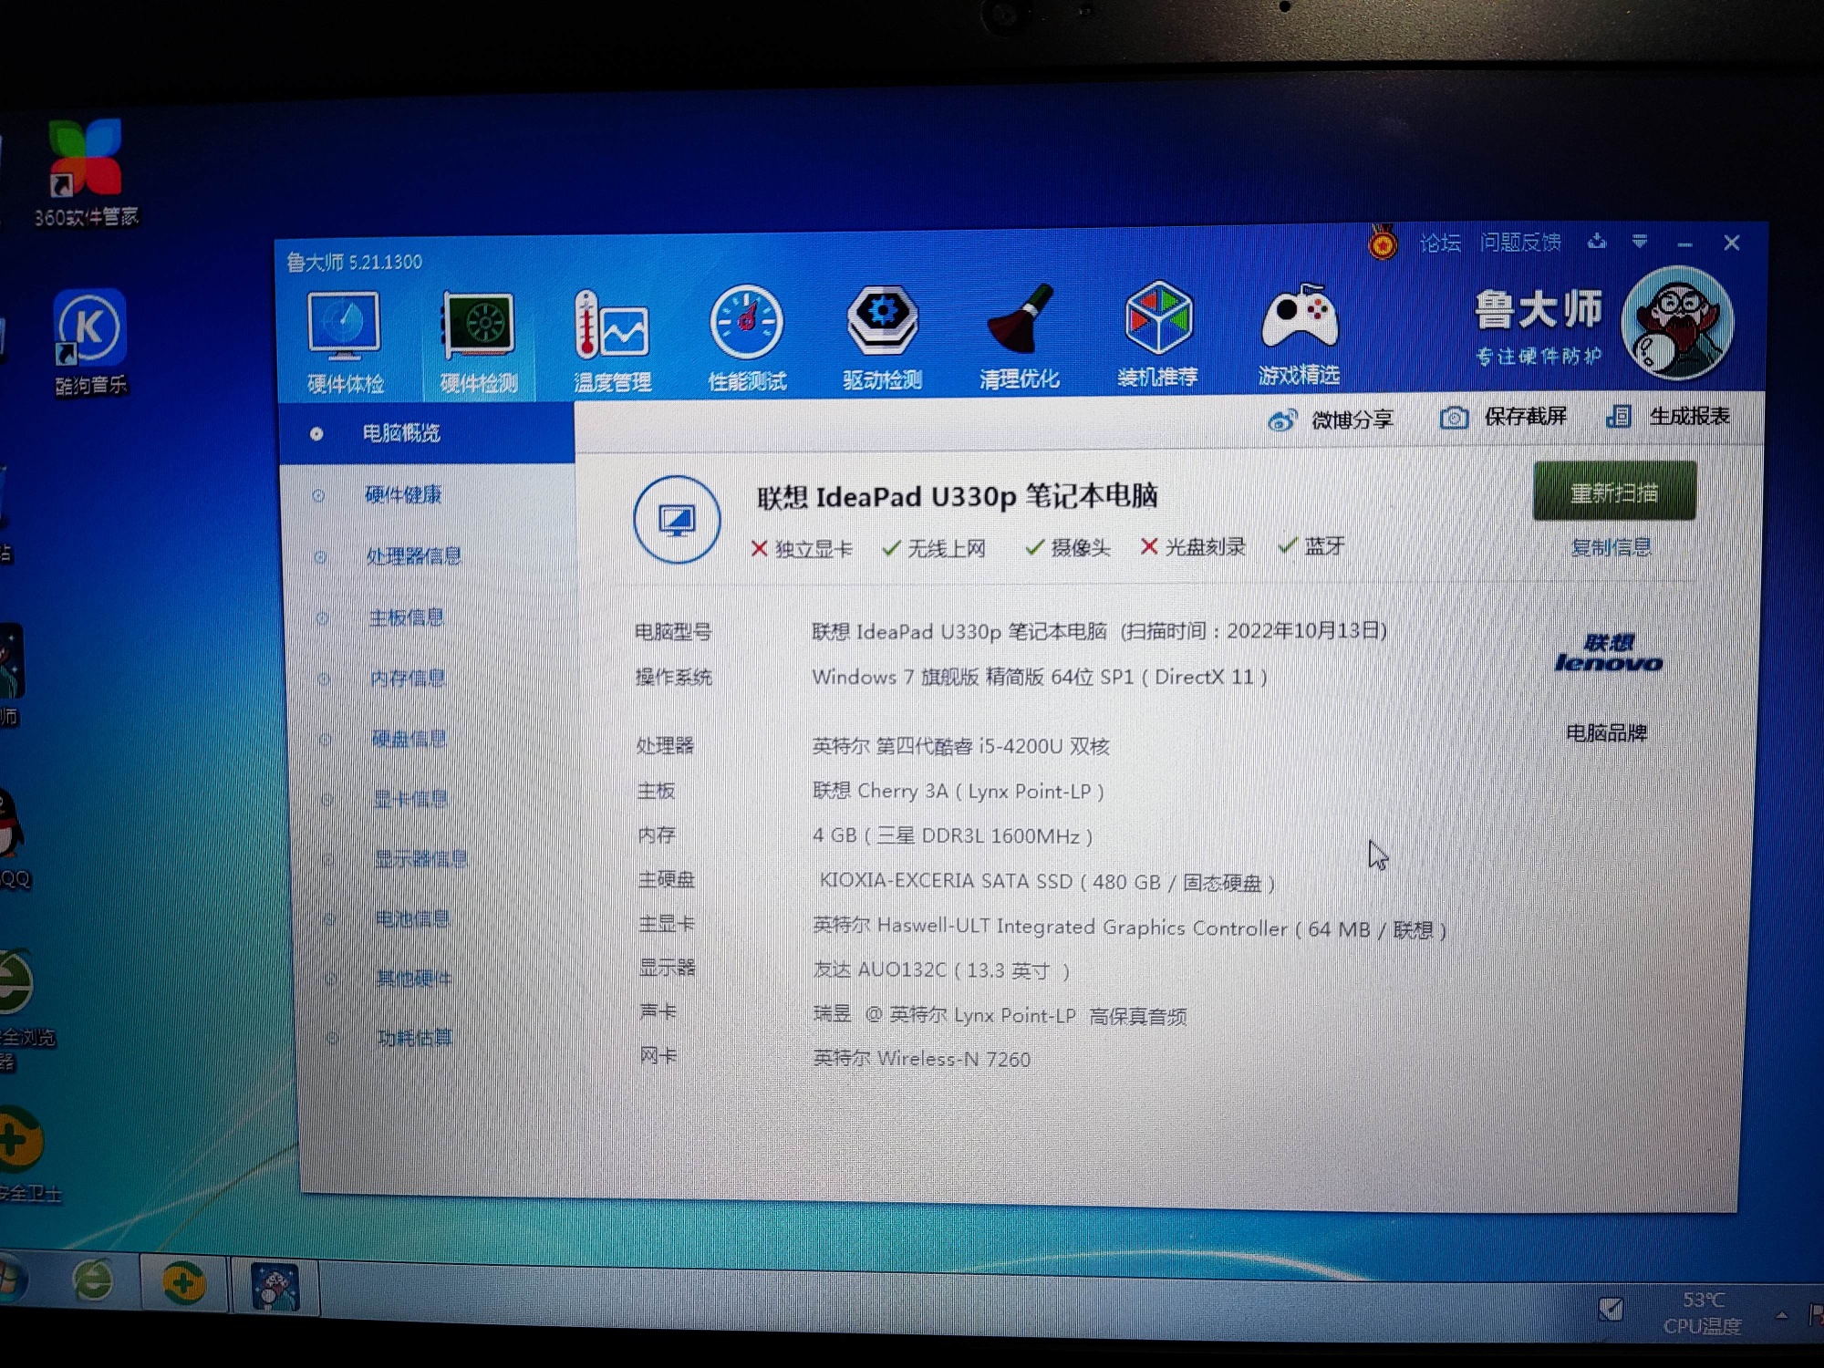Open 问题反馈 feedback link
The image size is (1824, 1368).
point(1520,242)
